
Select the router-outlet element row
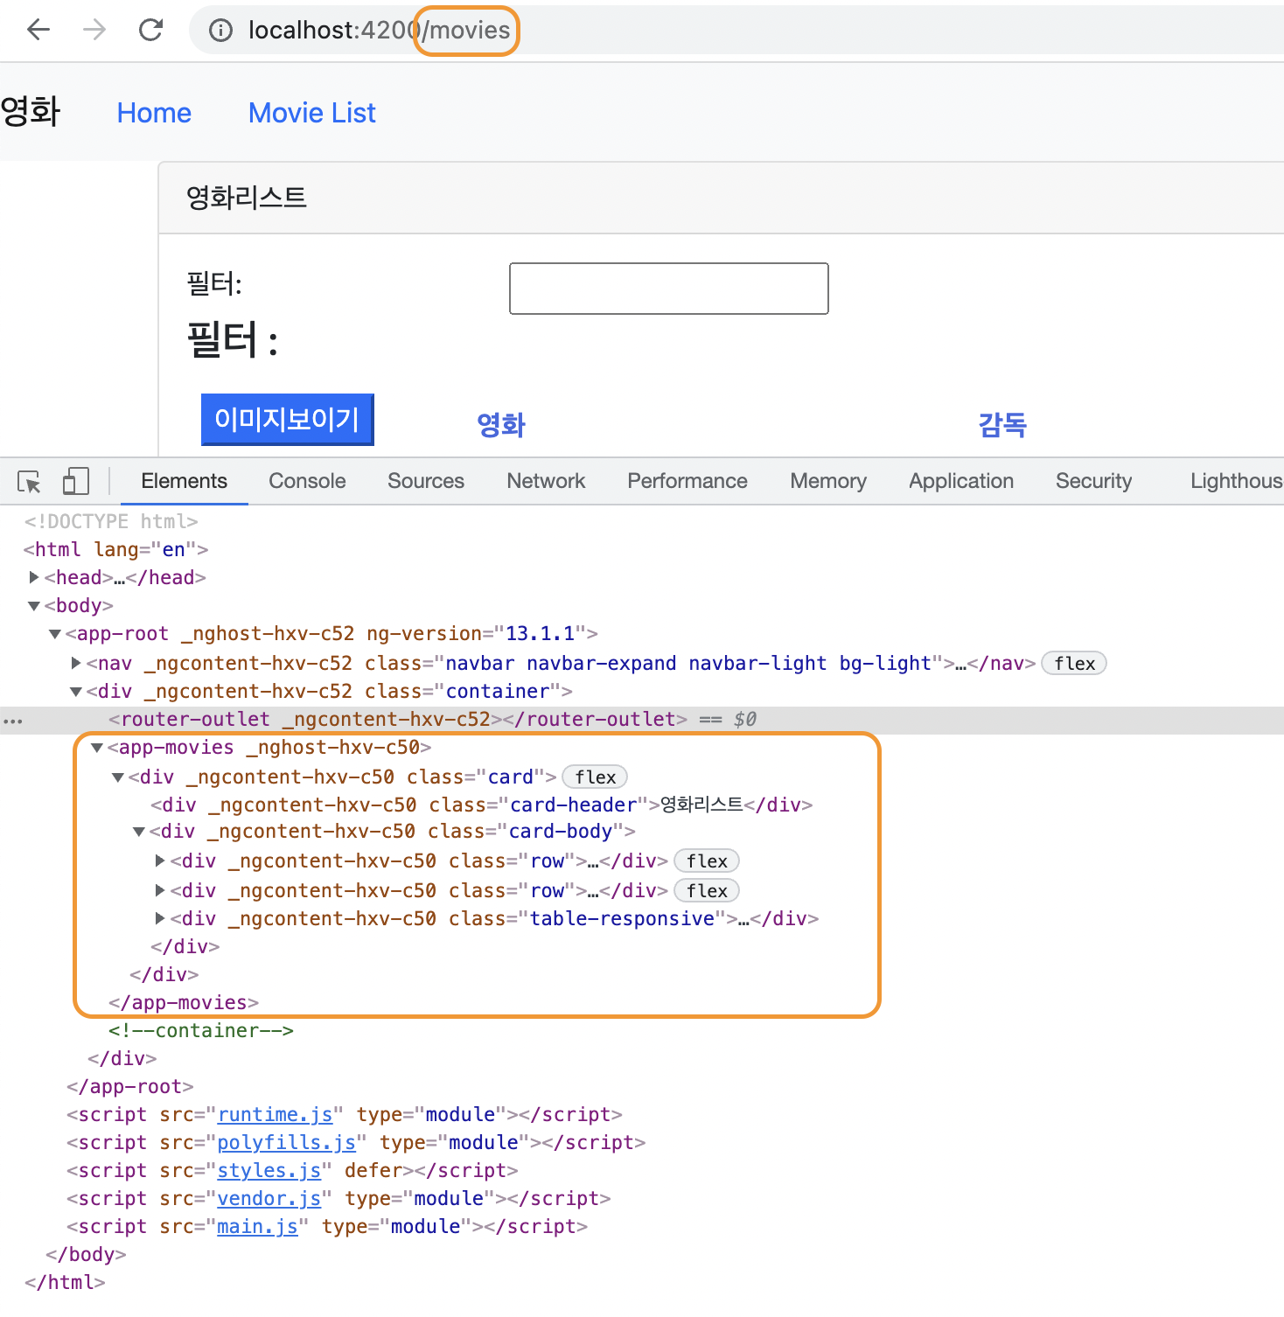click(642, 720)
